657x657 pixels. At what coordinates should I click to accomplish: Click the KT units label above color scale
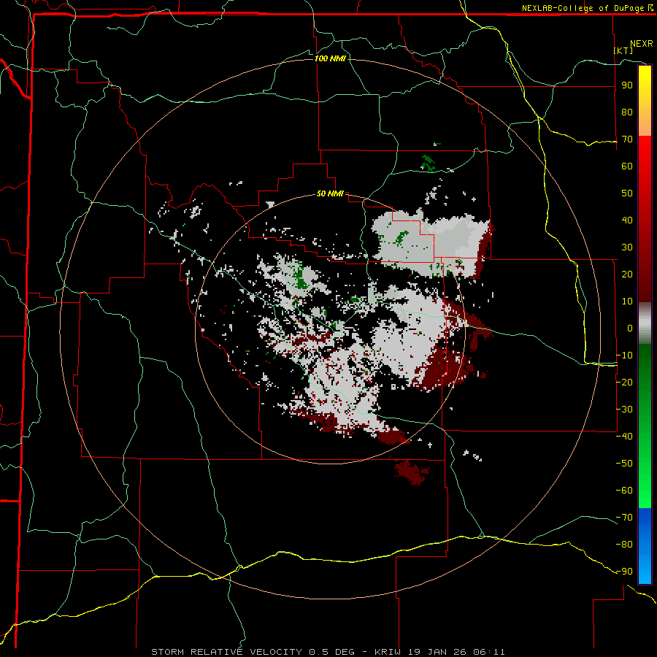pyautogui.click(x=623, y=50)
